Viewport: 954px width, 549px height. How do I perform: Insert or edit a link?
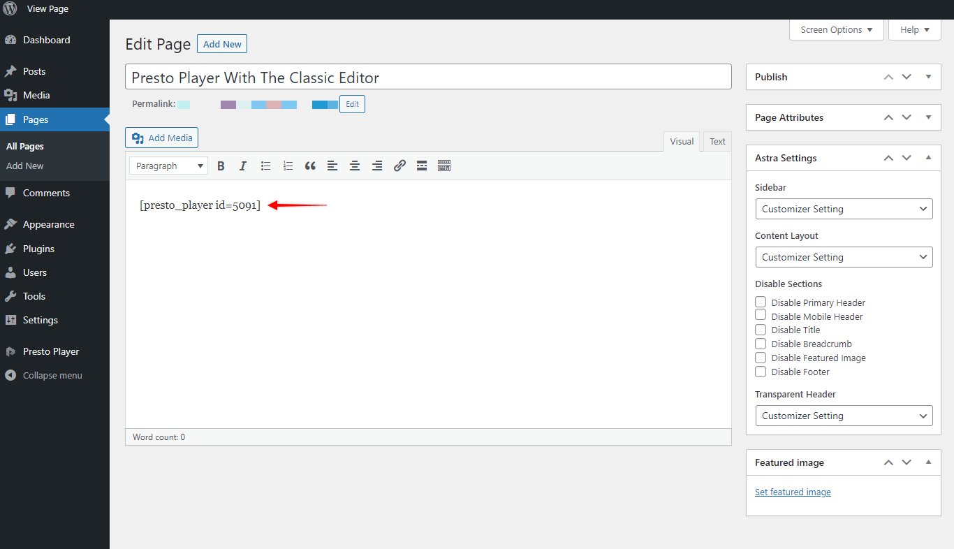point(399,166)
